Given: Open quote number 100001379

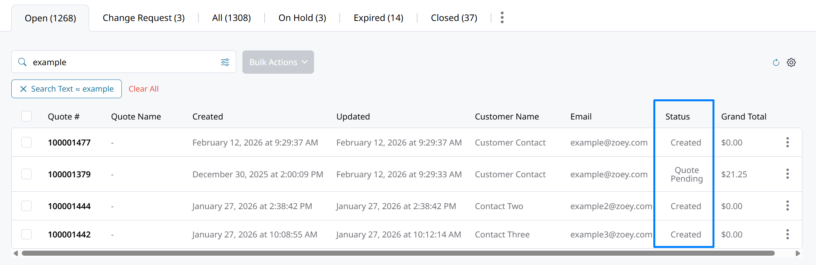Looking at the screenshot, I should (69, 174).
